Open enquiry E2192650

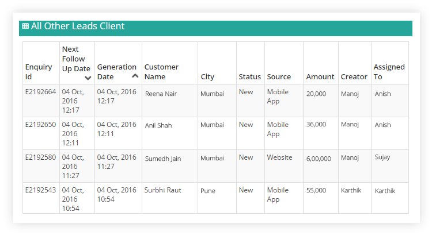tap(40, 125)
